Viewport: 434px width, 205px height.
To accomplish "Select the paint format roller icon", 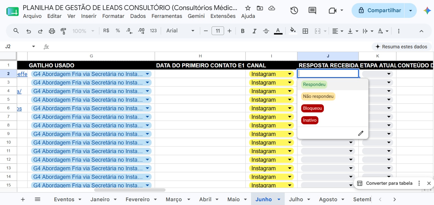I will pos(63,31).
